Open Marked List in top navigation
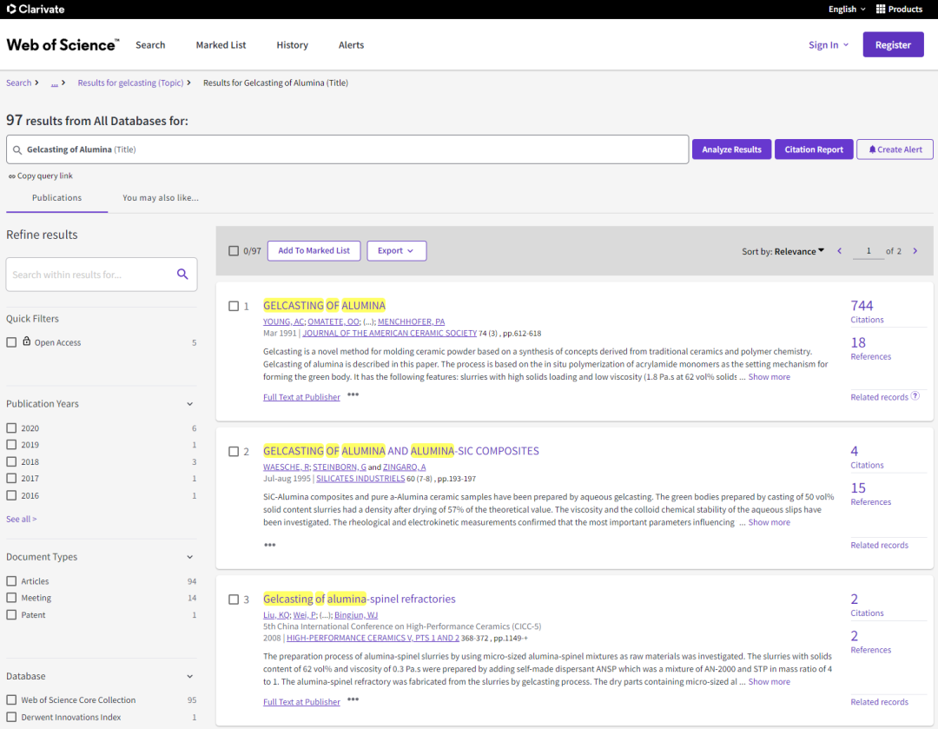Viewport: 938px width, 729px height. [x=221, y=45]
